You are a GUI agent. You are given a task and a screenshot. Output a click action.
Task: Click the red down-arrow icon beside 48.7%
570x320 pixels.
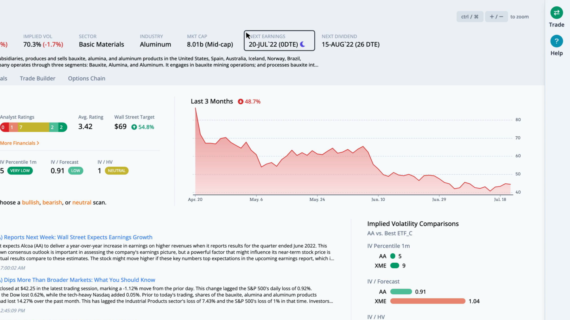[241, 102]
